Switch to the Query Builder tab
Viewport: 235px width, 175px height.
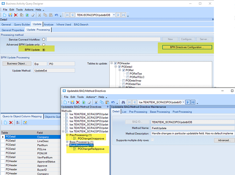(x=22, y=24)
